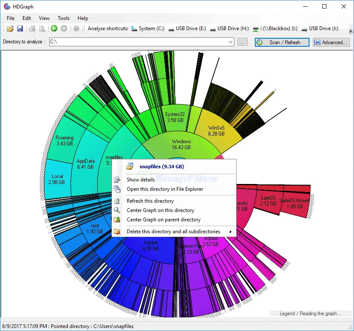Click the print preview toolbar icon
The image size is (354, 331).
coord(42,29)
